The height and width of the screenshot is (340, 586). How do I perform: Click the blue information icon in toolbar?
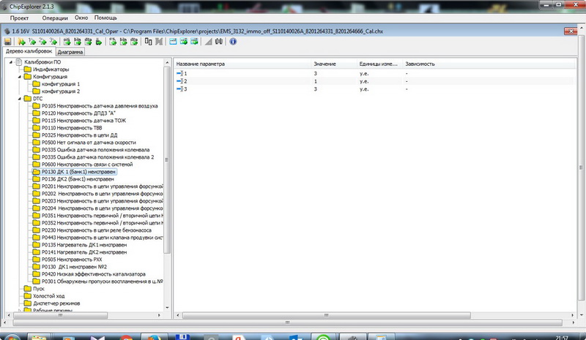coord(233,42)
